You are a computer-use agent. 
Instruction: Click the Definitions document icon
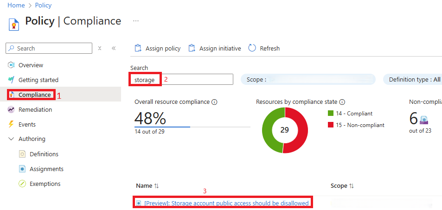pyautogui.click(x=22, y=154)
